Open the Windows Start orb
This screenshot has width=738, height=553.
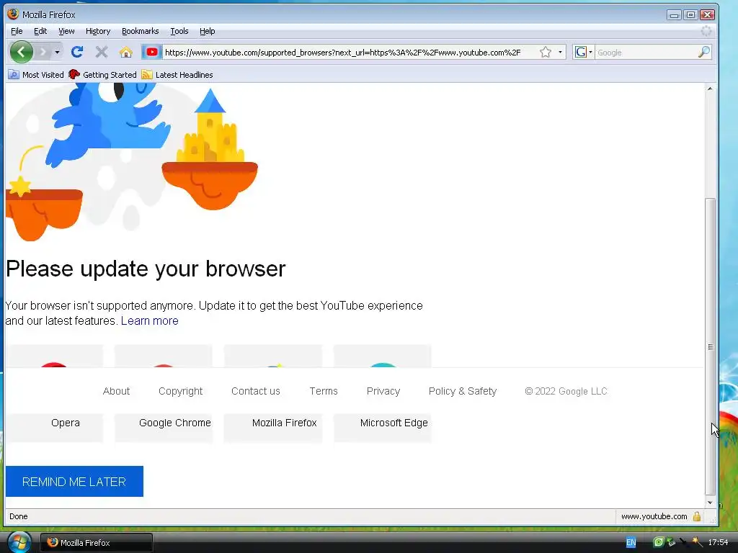pyautogui.click(x=19, y=542)
